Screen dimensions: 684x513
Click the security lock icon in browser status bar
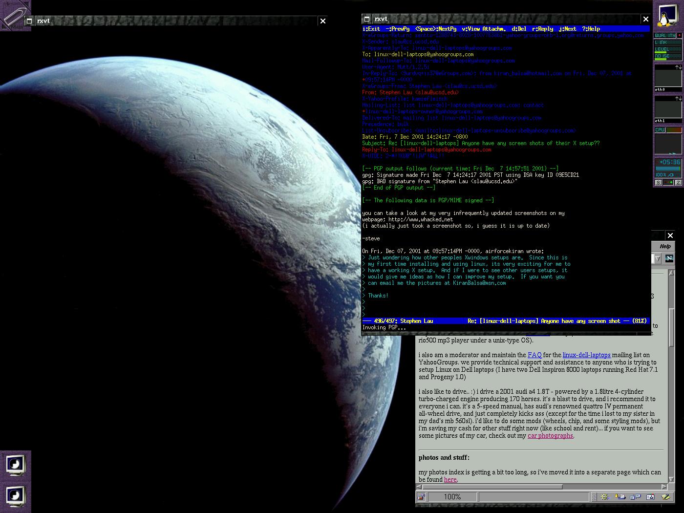[x=421, y=497]
